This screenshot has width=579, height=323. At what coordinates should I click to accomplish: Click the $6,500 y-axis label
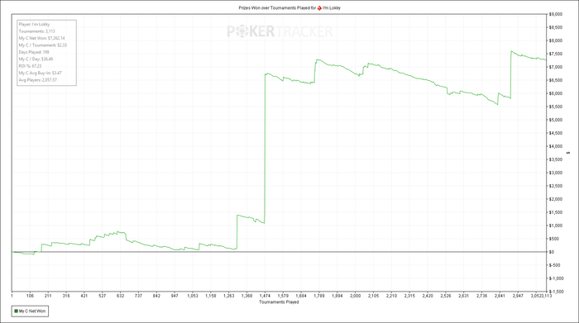click(x=556, y=80)
